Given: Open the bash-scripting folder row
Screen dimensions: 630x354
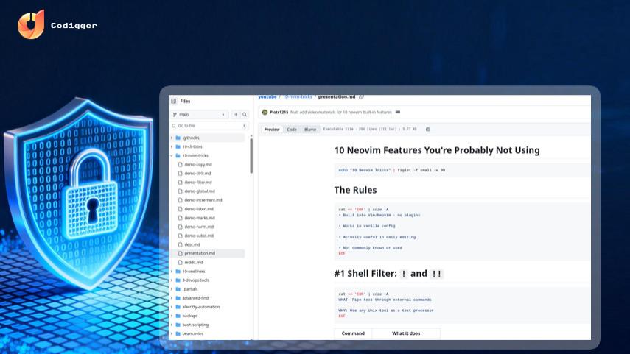Looking at the screenshot, I should click(x=207, y=325).
